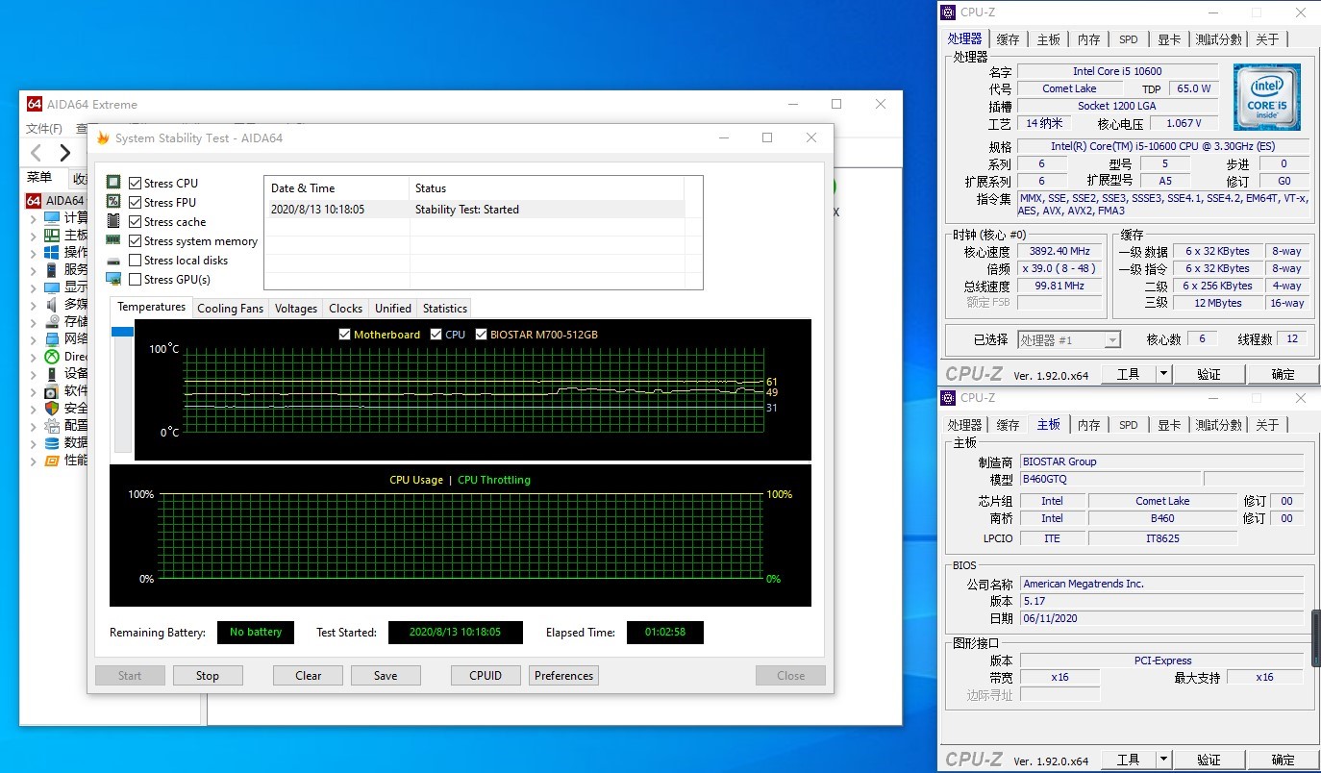Open 工具 dropdown arrow in CPU-Z processor window
Screen dimensions: 1321x773
(x=1163, y=374)
